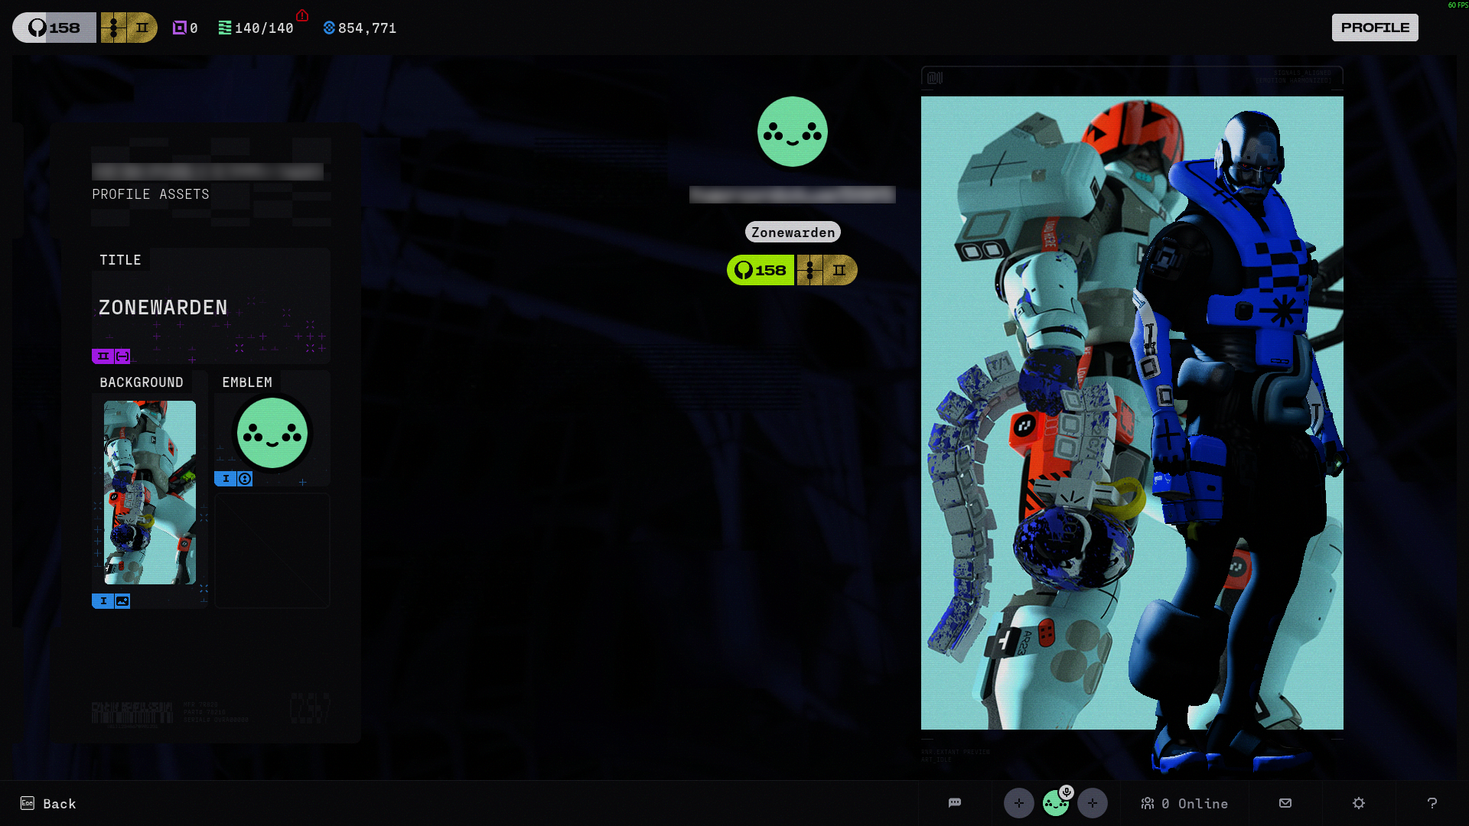
Task: Open settings gear in bottom bar
Action: [x=1359, y=803]
